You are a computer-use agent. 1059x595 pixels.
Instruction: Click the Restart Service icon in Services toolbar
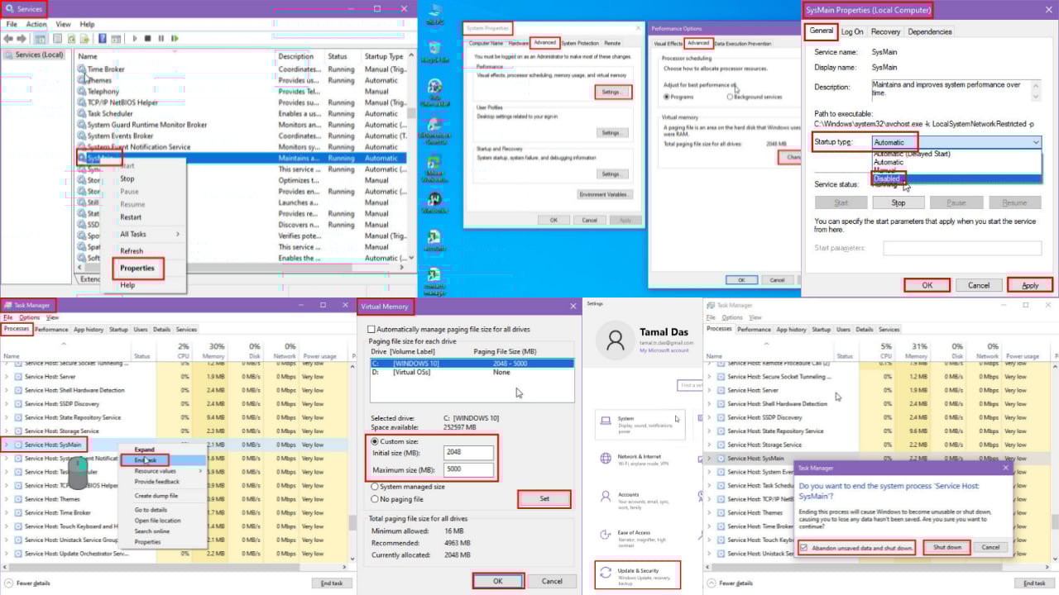click(175, 39)
